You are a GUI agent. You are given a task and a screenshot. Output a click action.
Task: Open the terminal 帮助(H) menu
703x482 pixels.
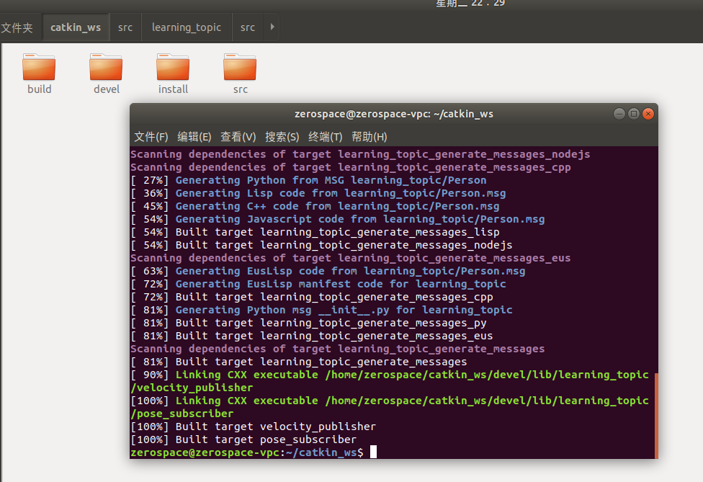pyautogui.click(x=369, y=137)
